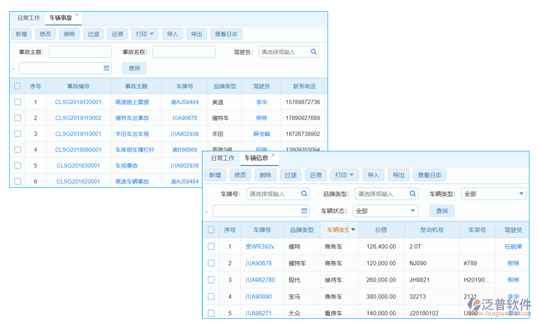Check the row for accident CLSG2019120001
Screen dimensions: 537x322
17,101
